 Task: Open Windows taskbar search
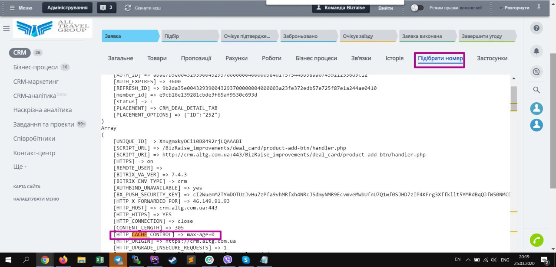(x=26, y=260)
